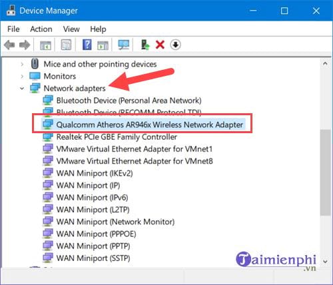This screenshot has width=333, height=285.
Task: Click the Qualcomm Atheros adapter icon
Action: coord(48,125)
